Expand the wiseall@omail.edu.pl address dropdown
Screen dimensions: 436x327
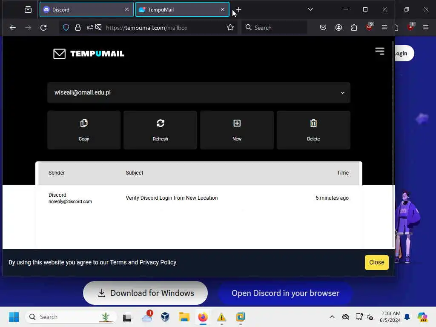click(198, 92)
